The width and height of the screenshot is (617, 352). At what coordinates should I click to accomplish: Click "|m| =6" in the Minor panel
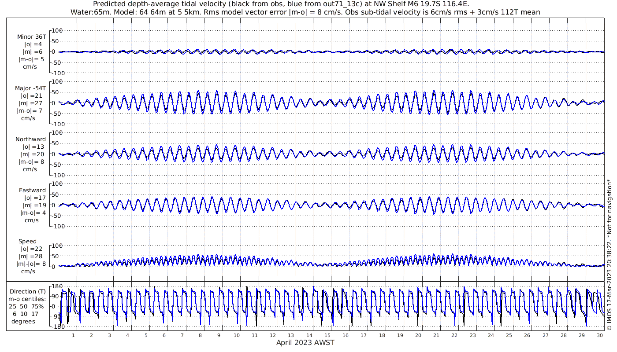[x=33, y=52]
